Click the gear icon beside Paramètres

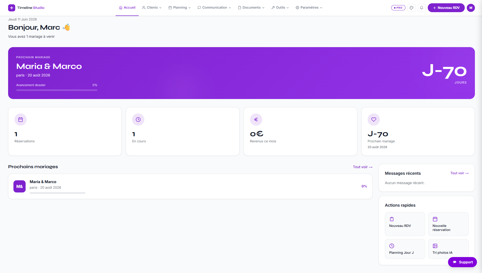point(297,8)
